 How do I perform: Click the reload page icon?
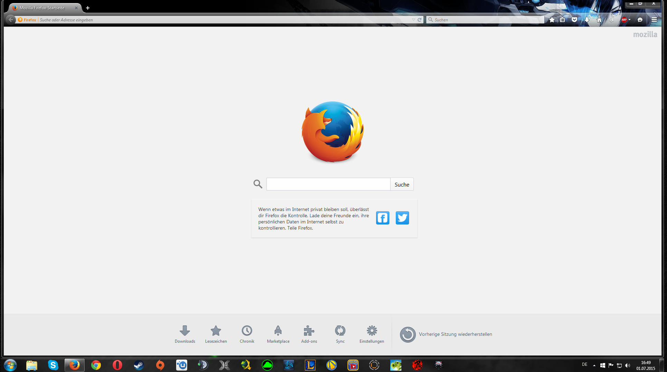tap(420, 20)
